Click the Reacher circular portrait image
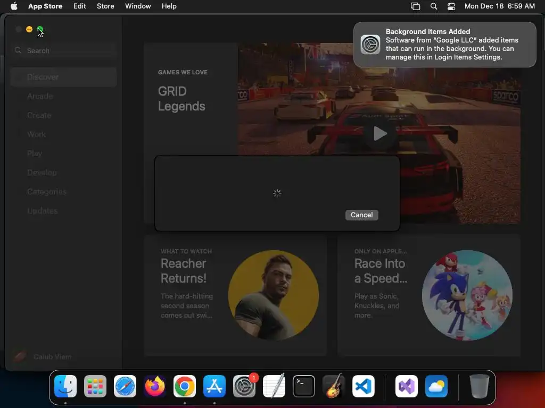The width and height of the screenshot is (545, 408). (x=274, y=295)
